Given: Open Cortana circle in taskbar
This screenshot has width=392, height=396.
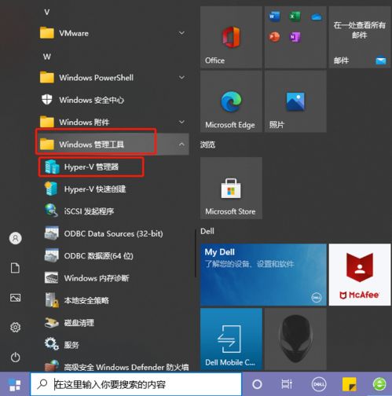Looking at the screenshot, I should (x=257, y=384).
